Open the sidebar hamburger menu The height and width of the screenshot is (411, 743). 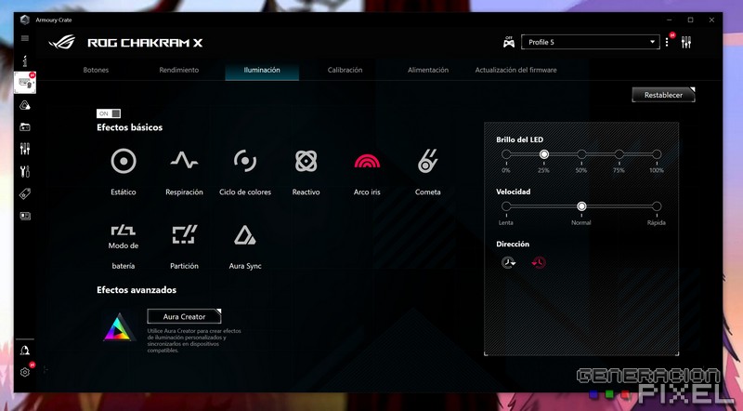(x=25, y=38)
